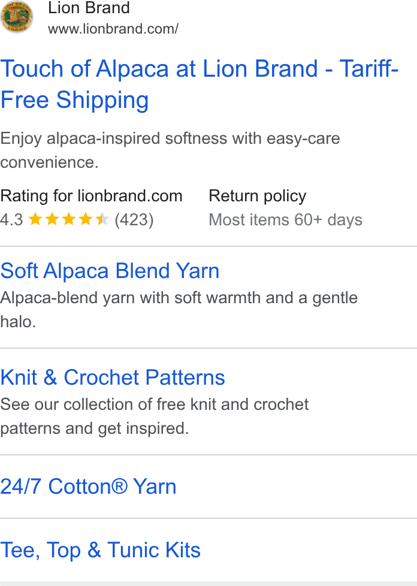Click the Return policy heading

(258, 196)
